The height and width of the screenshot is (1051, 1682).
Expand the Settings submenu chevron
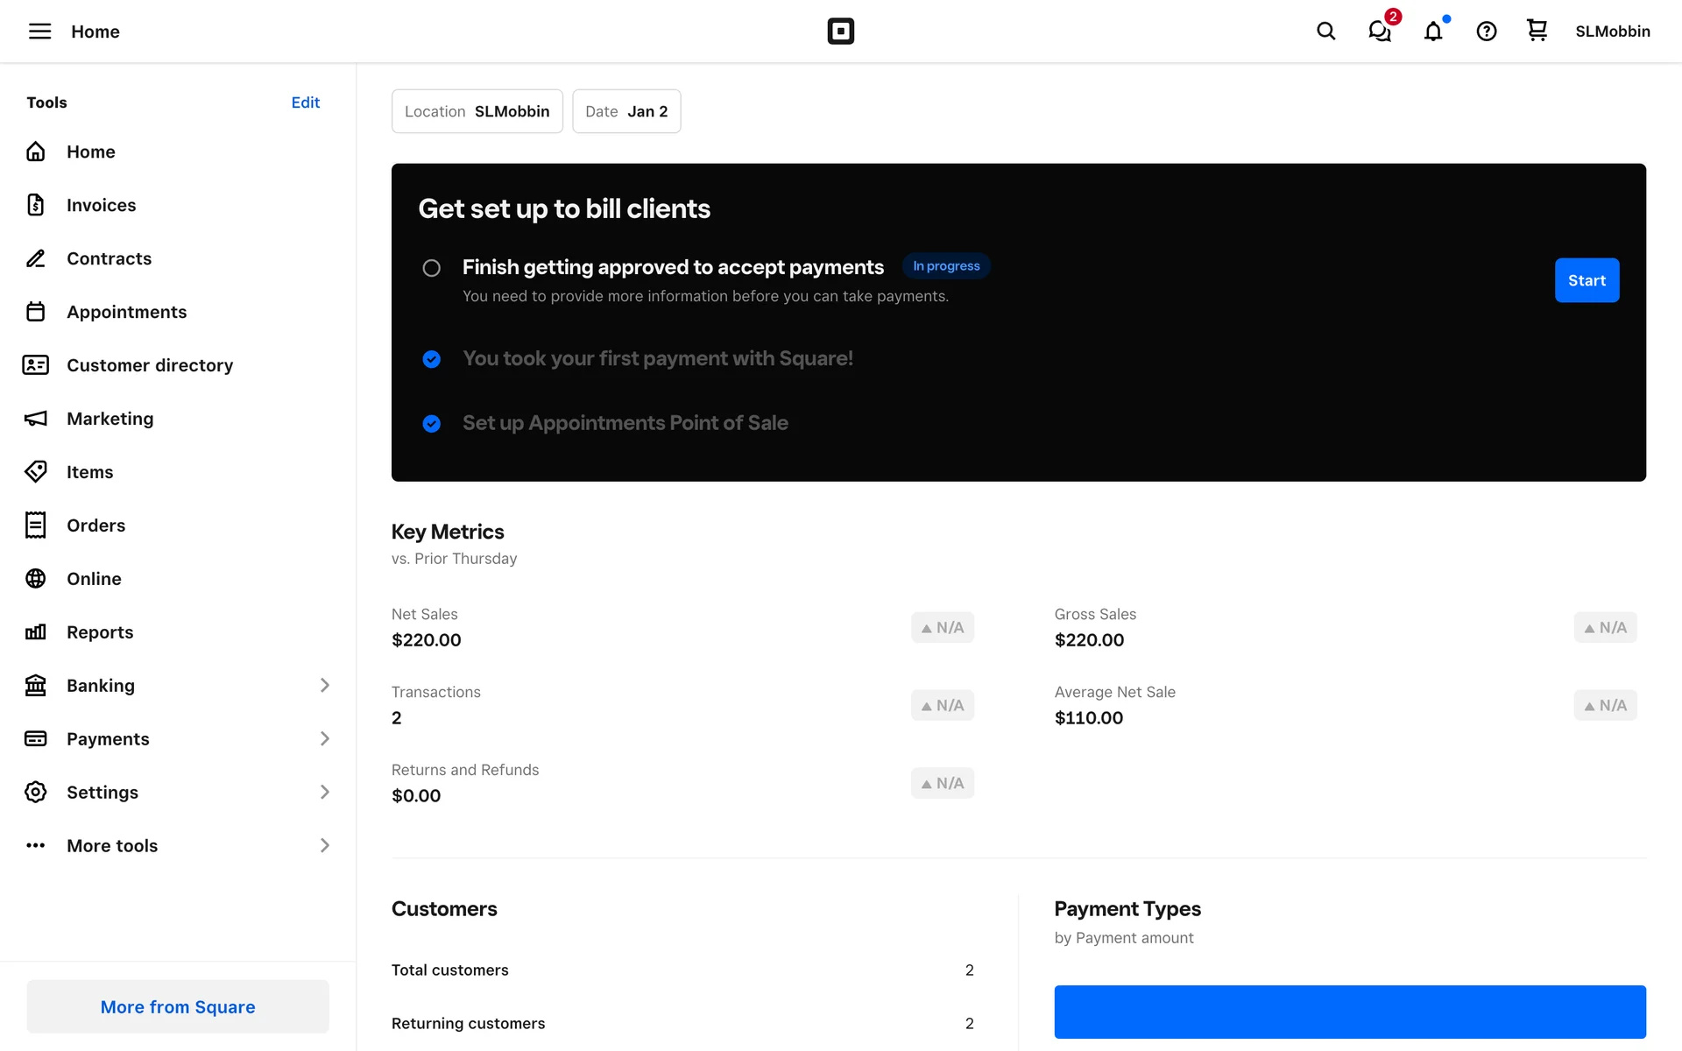click(x=324, y=792)
